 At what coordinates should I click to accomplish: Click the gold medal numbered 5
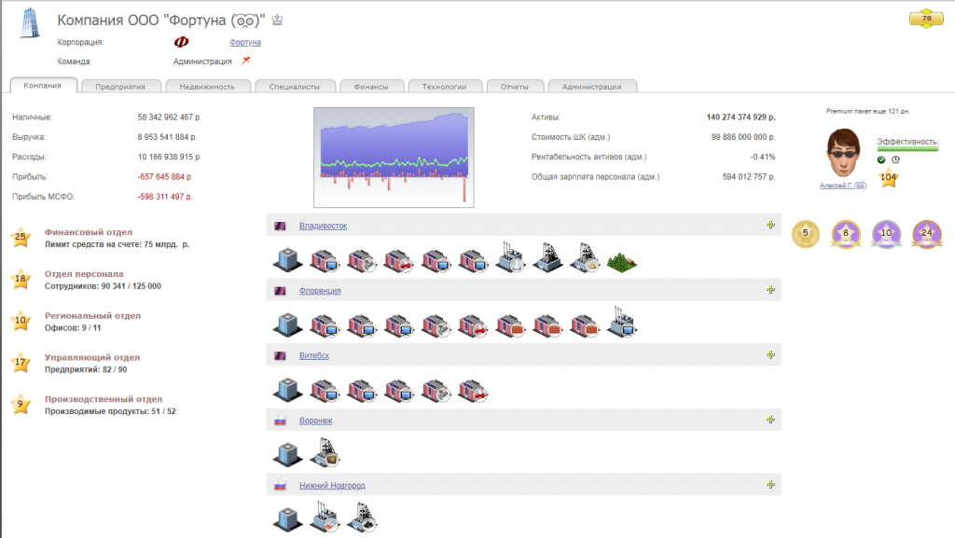coord(805,234)
